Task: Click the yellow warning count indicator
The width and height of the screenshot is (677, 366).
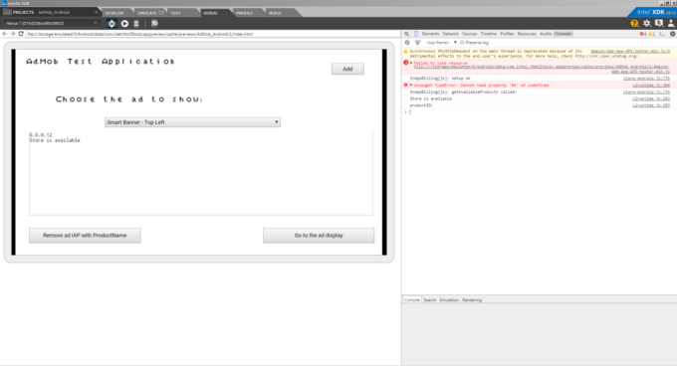Action: click(x=651, y=34)
